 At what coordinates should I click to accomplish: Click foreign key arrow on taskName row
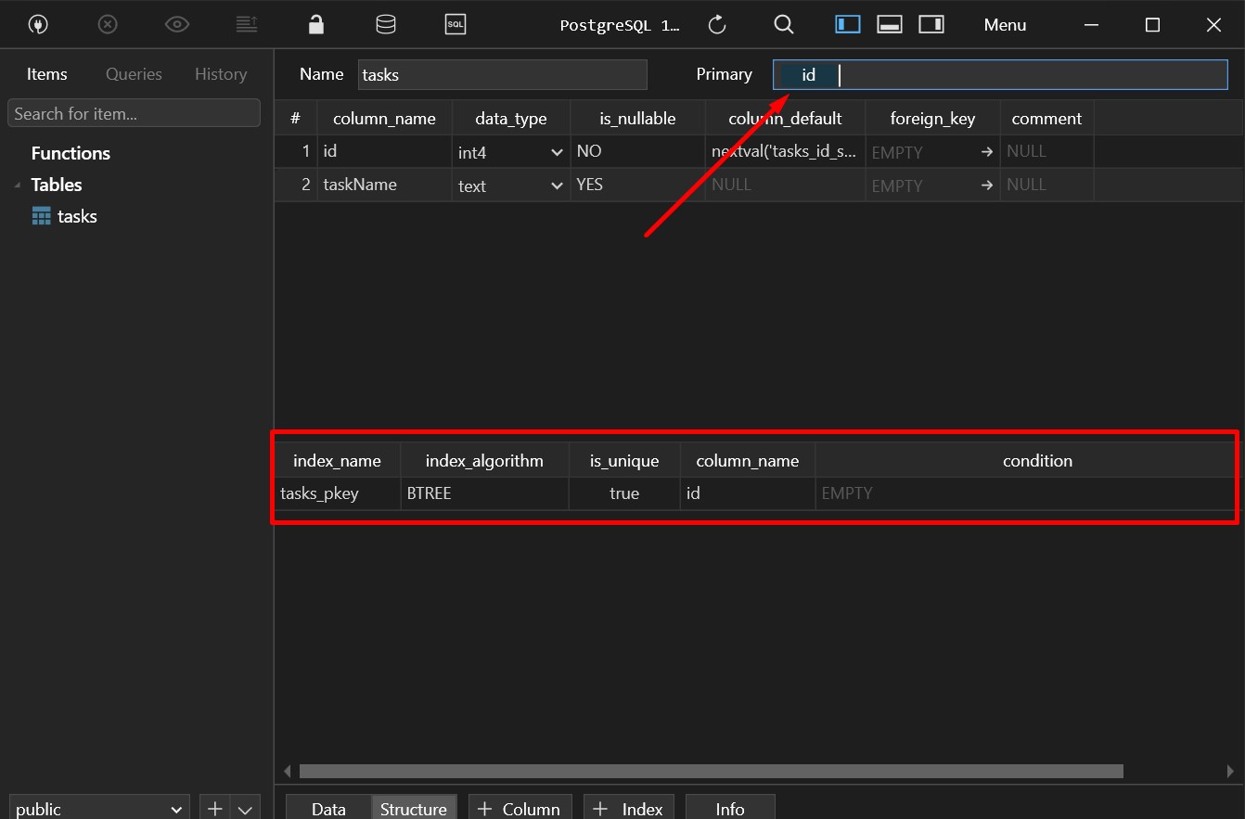pyautogui.click(x=987, y=186)
